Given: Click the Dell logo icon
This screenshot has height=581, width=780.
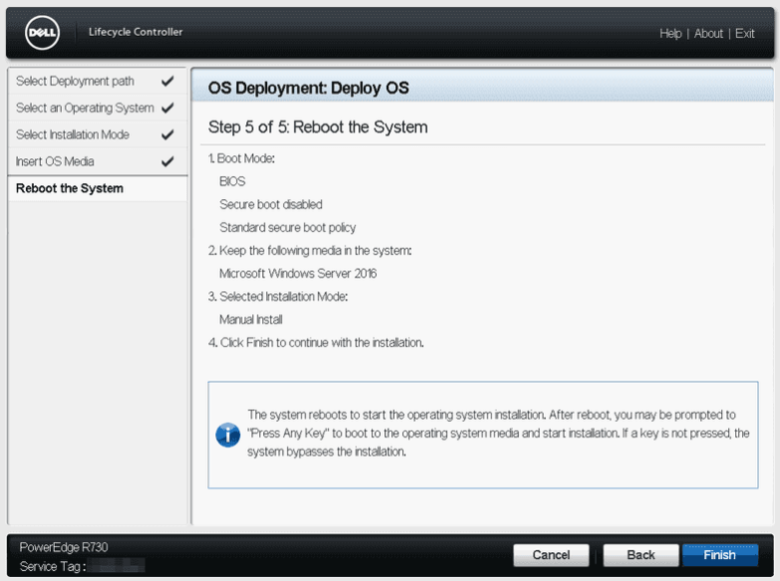Looking at the screenshot, I should [x=43, y=33].
